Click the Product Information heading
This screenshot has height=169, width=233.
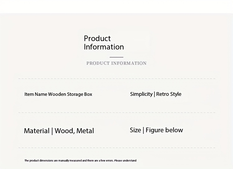(104, 43)
